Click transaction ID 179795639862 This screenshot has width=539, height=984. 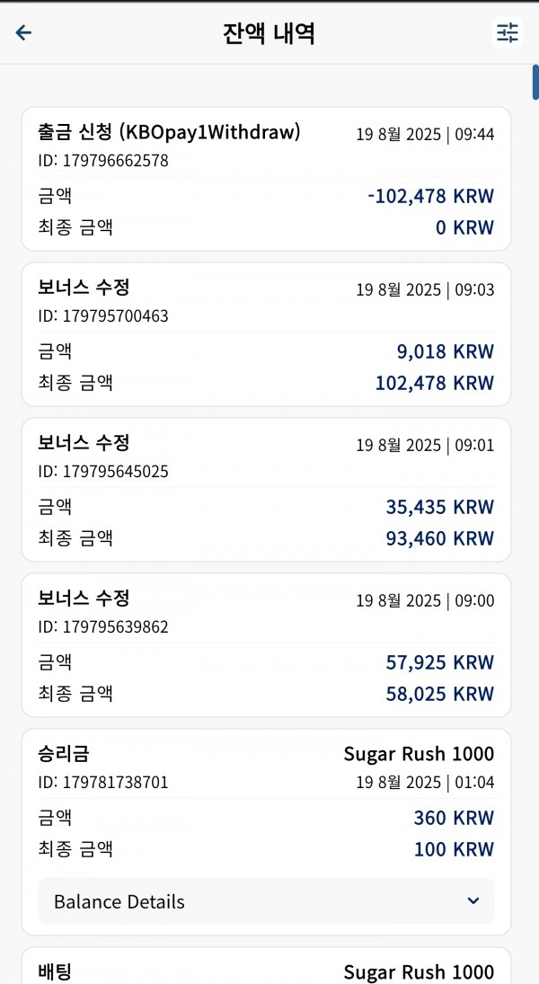(x=103, y=627)
